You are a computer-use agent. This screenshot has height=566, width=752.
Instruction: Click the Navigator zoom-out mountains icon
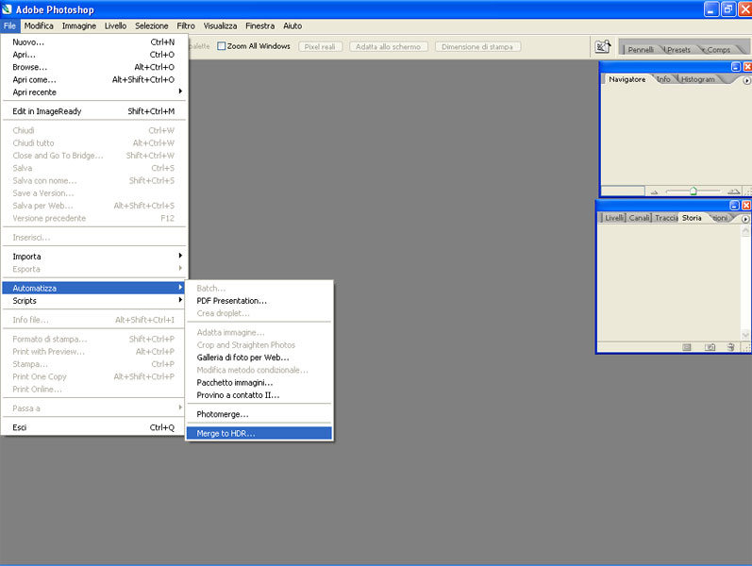tap(654, 191)
